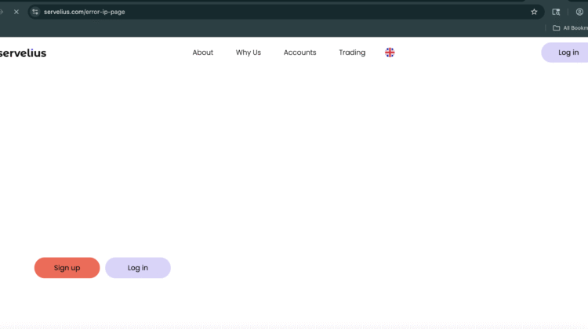Image resolution: width=588 pixels, height=329 pixels.
Task: Click the forward navigation arrow
Action: pos(2,12)
